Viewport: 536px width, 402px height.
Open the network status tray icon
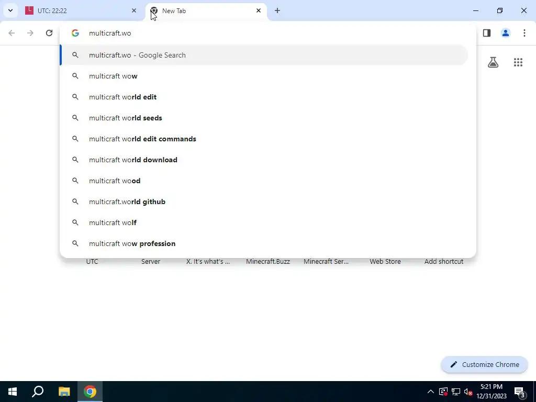coord(456,392)
